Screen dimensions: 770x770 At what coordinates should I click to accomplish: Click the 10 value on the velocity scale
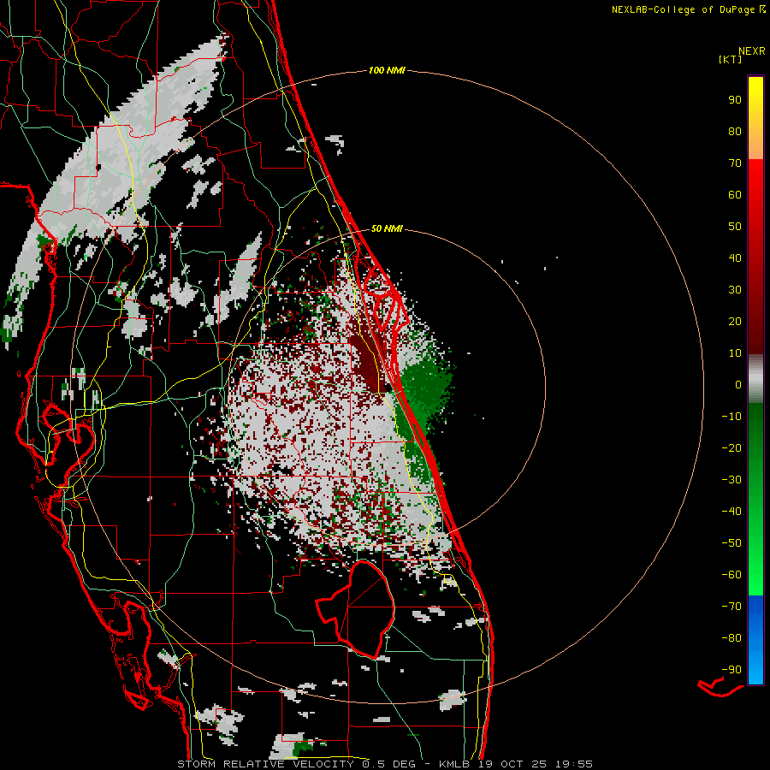click(x=735, y=353)
